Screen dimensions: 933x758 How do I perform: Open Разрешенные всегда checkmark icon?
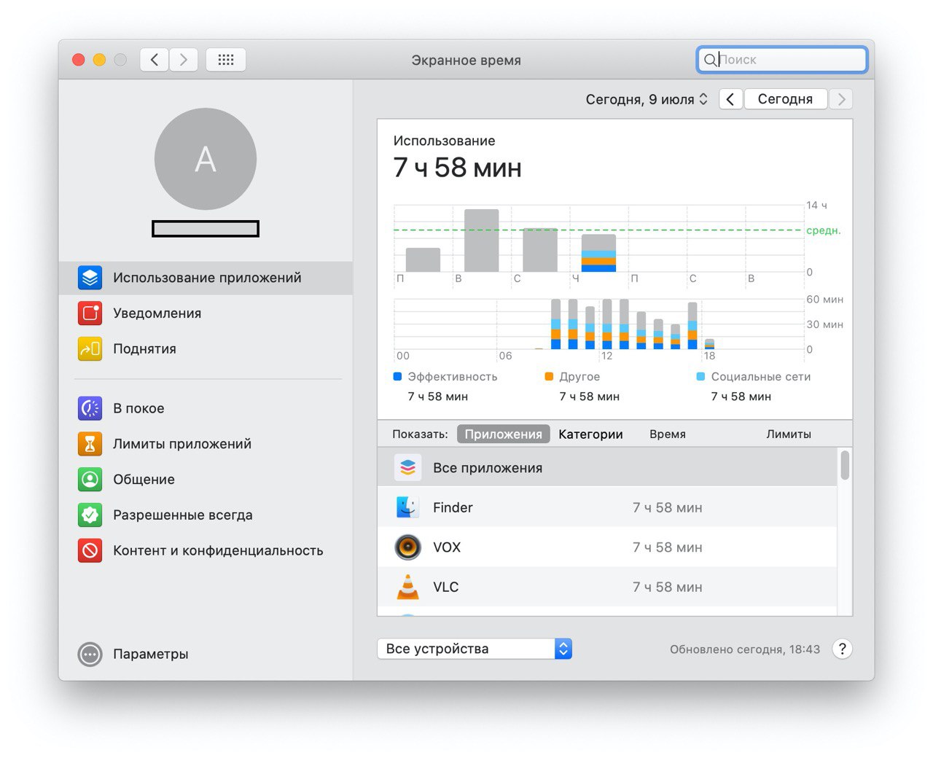(90, 515)
